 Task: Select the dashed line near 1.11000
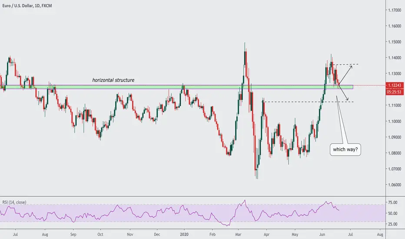point(309,102)
